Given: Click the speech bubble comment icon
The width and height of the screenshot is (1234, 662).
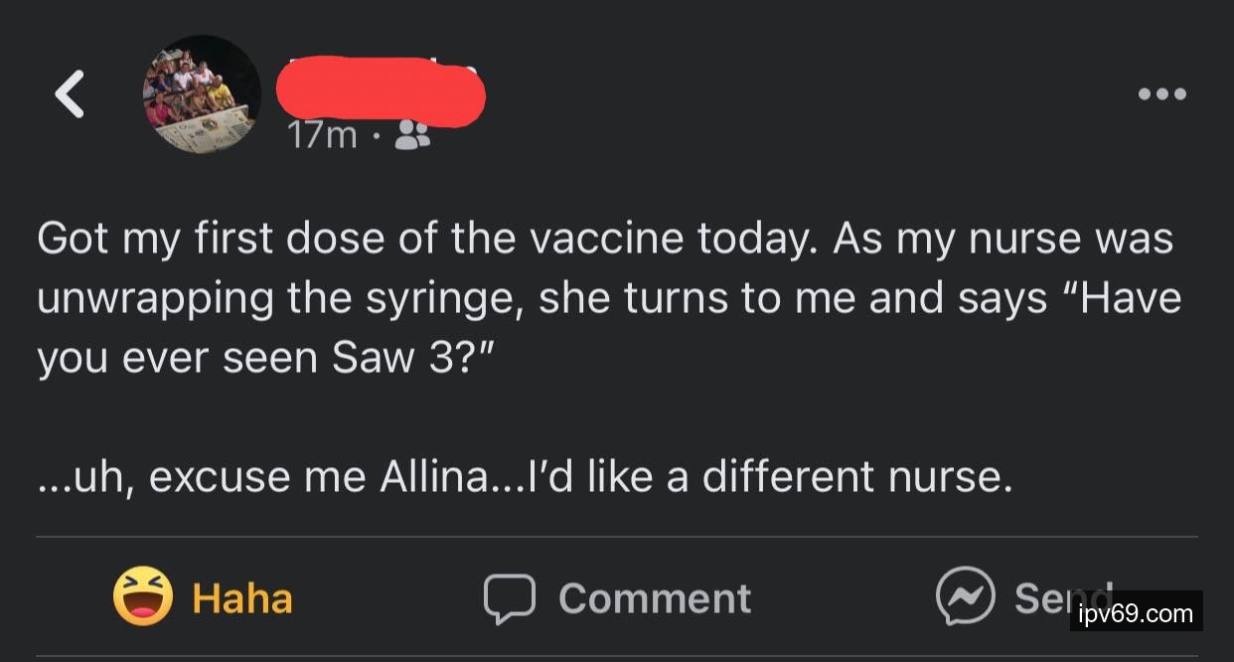Looking at the screenshot, I should pos(510,598).
